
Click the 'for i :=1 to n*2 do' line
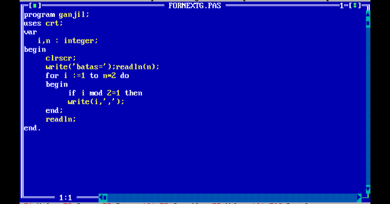coord(87,76)
